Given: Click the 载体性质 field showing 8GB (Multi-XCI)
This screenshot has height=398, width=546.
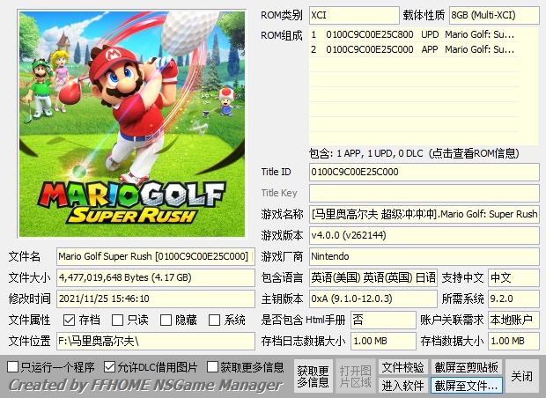Looking at the screenshot, I should (x=494, y=15).
